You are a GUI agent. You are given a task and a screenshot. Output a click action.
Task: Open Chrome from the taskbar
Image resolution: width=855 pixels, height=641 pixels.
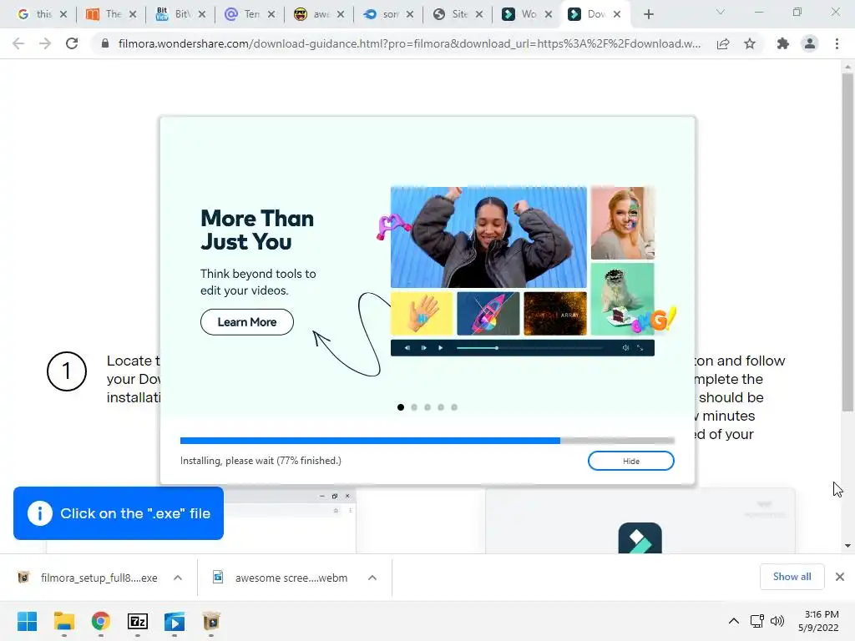click(x=101, y=621)
